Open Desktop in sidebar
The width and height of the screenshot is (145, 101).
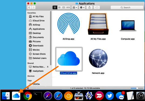37,33
